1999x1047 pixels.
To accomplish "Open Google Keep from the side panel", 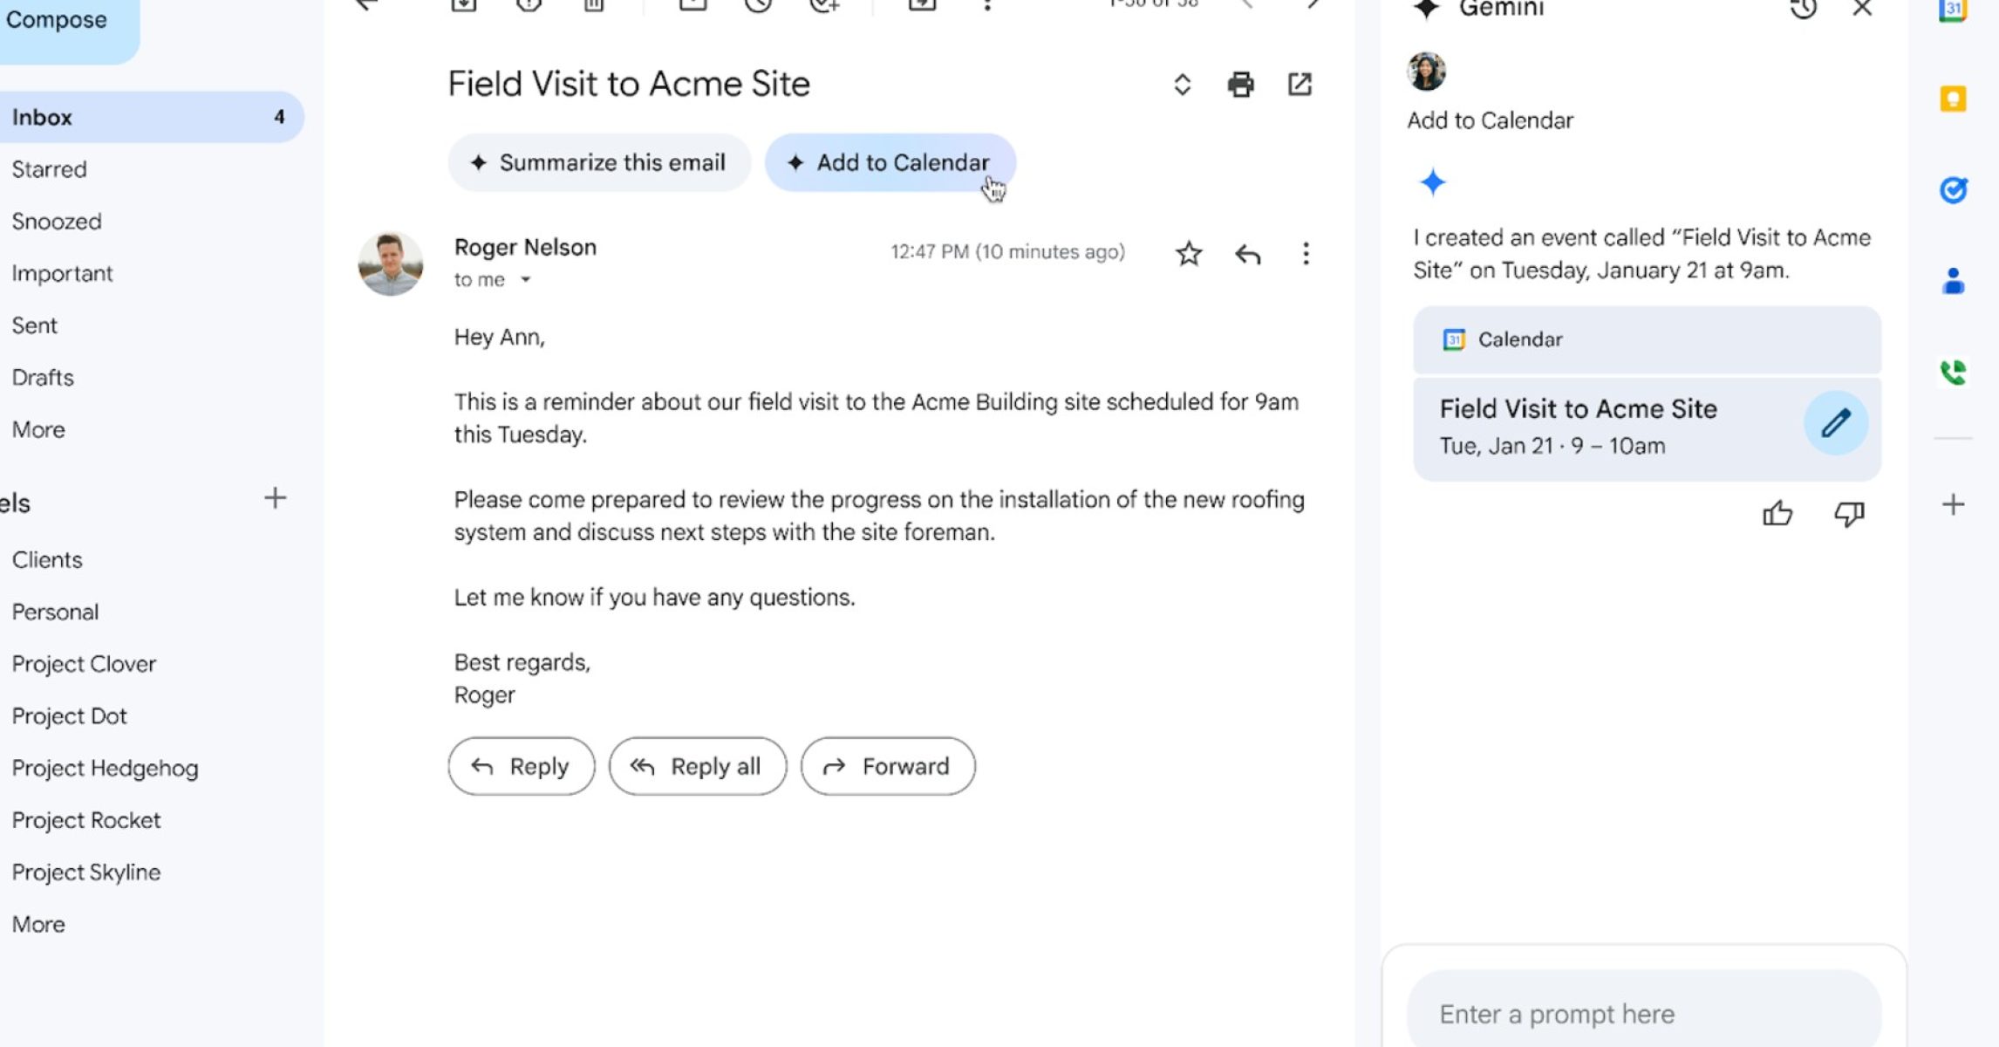I will 1953,99.
